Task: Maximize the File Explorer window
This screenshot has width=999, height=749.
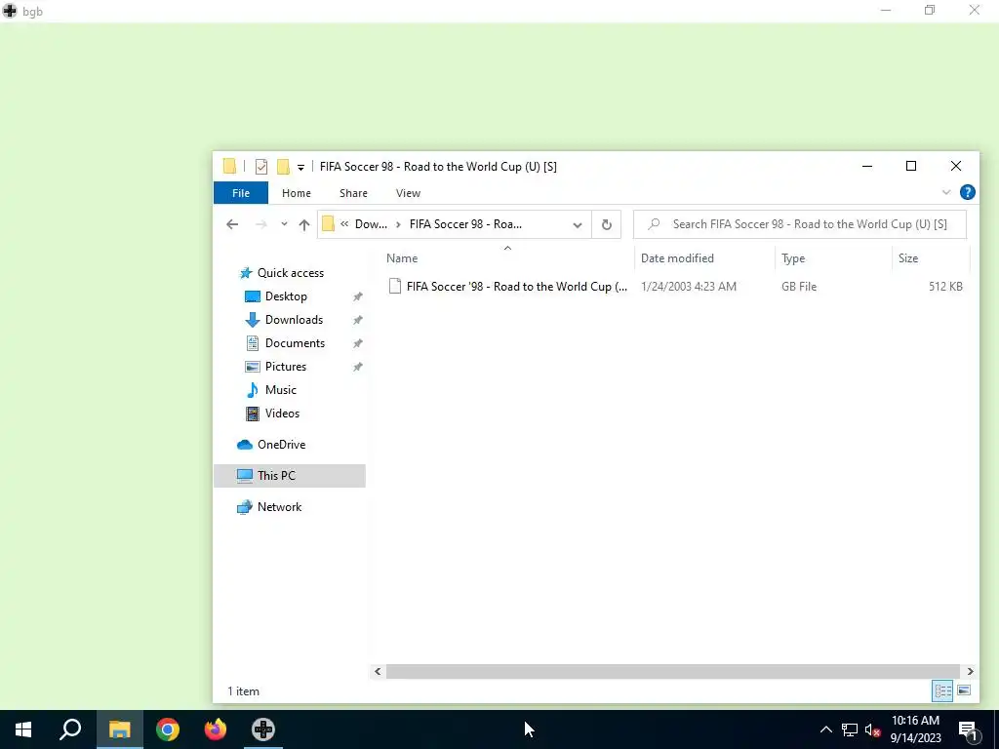Action: (x=911, y=166)
